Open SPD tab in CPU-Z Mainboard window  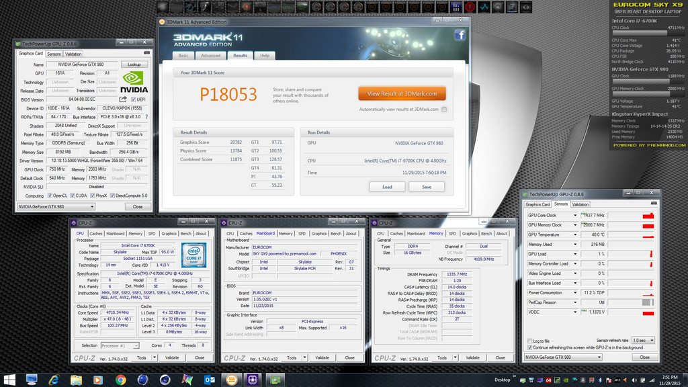(x=302, y=234)
